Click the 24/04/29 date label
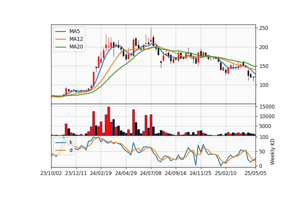Viewport: 284px width, 204px height. pyautogui.click(x=126, y=173)
